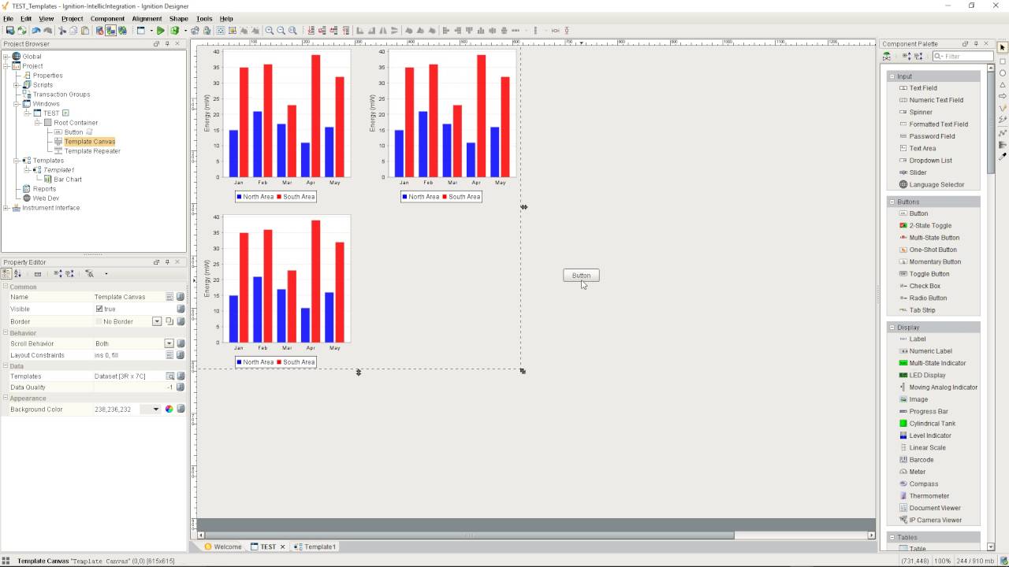This screenshot has height=567, width=1009.
Task: Select the Pencil drawing tool
Action: [1003, 109]
